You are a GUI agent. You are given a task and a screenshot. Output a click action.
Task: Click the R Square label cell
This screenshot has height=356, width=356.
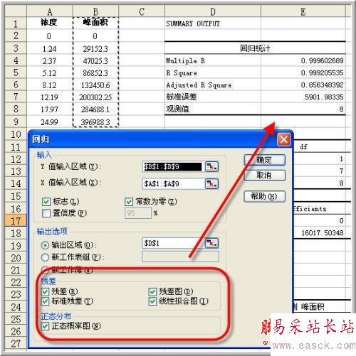pyautogui.click(x=213, y=73)
